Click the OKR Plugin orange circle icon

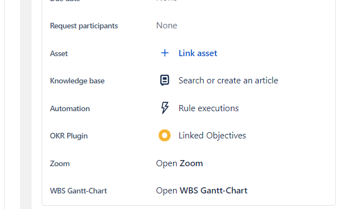[165, 136]
